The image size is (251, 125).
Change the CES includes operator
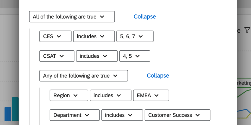tap(94, 36)
